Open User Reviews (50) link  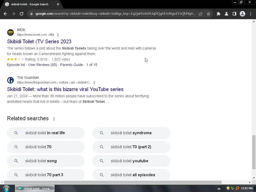coord(42,65)
